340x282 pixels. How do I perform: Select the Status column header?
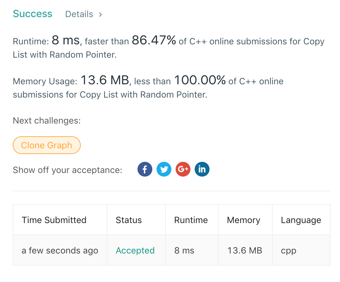tap(129, 220)
